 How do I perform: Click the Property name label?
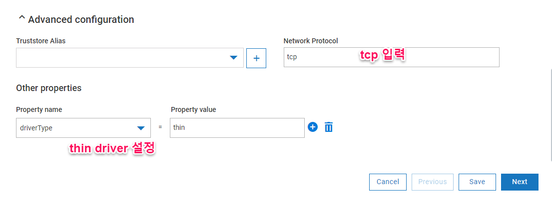pos(39,109)
